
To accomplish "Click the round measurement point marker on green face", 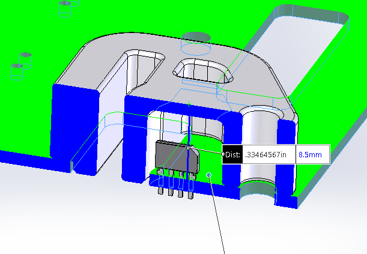I will point(209,175).
